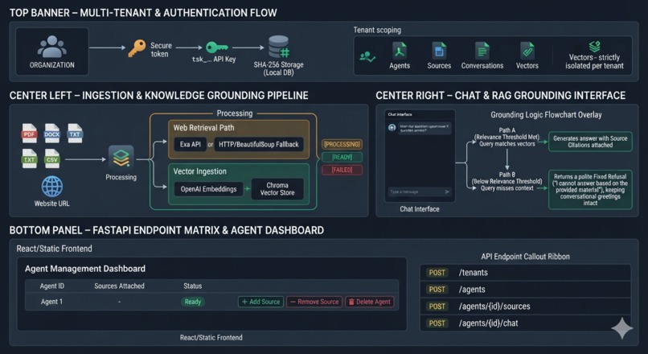Select the Conversations document icon
Screen dimensions: 648x354
click(482, 51)
